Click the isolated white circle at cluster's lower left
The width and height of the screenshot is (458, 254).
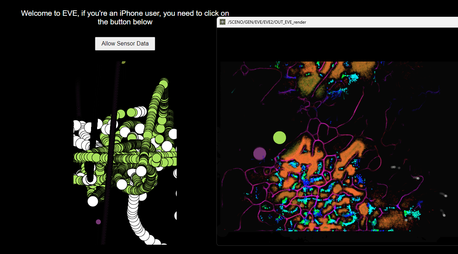pyautogui.click(x=93, y=201)
